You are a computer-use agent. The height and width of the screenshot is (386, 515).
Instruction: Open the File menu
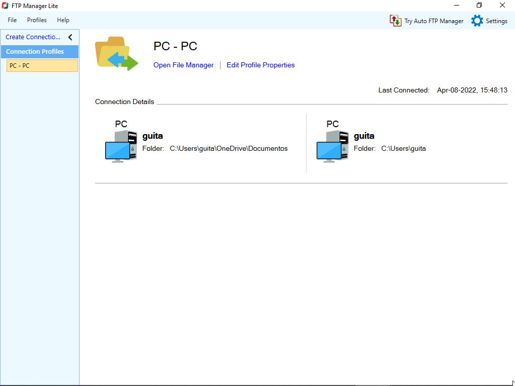12,20
